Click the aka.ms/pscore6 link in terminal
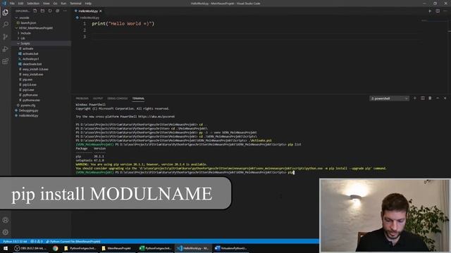Image resolution: width=451 pixels, height=253 pixels. pos(156,117)
